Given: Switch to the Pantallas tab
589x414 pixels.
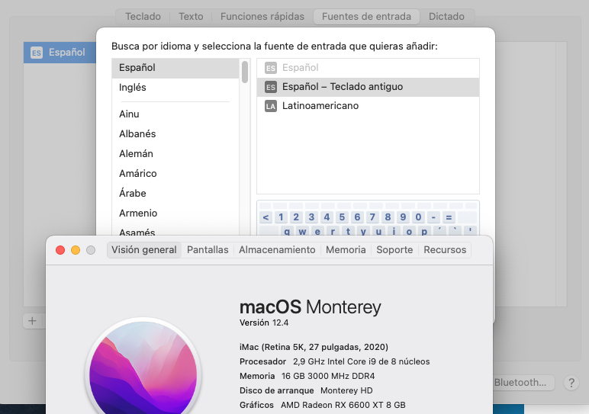Looking at the screenshot, I should [x=208, y=250].
